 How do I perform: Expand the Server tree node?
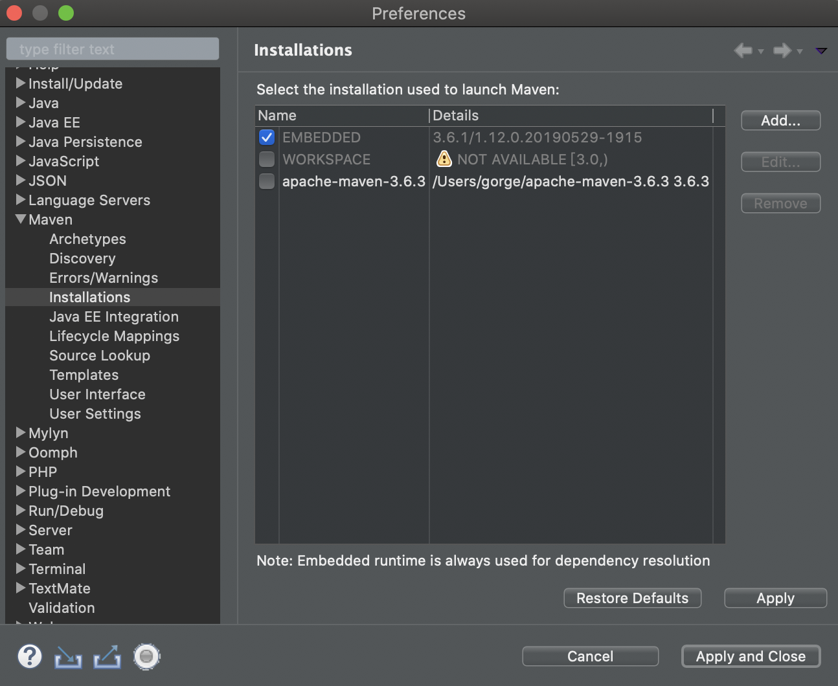click(x=21, y=529)
